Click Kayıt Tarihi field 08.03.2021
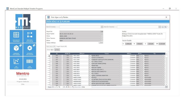Viewport: 184px width, 103px height. [x=81, y=34]
